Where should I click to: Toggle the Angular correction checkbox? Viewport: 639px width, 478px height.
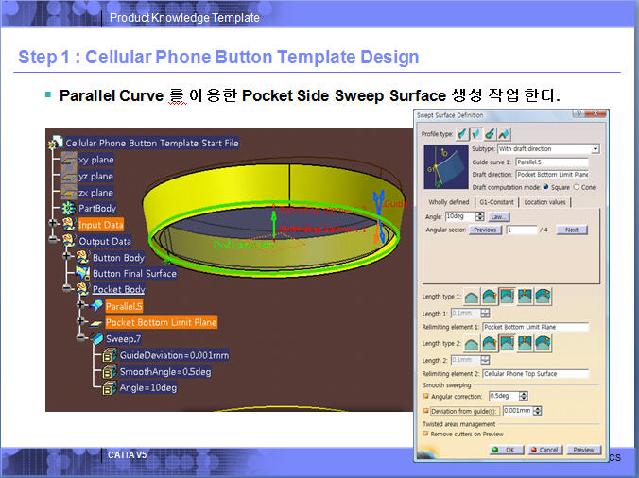pyautogui.click(x=426, y=396)
